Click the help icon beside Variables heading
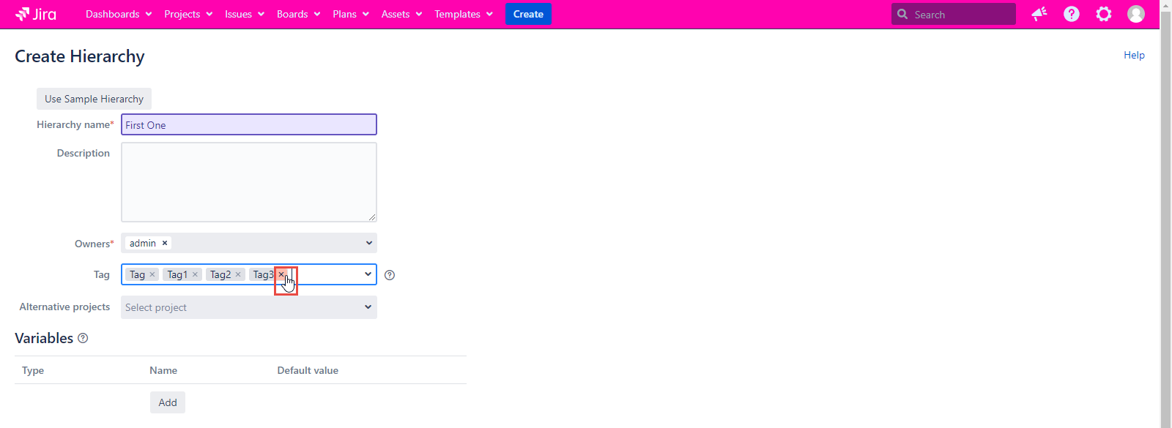 [83, 338]
